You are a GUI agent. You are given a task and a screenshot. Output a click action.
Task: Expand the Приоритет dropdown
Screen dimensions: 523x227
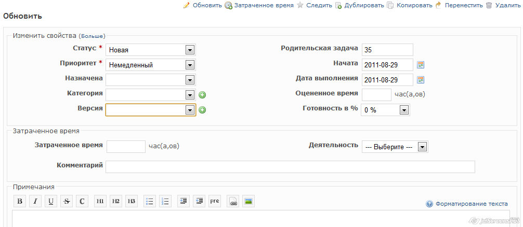(x=150, y=65)
